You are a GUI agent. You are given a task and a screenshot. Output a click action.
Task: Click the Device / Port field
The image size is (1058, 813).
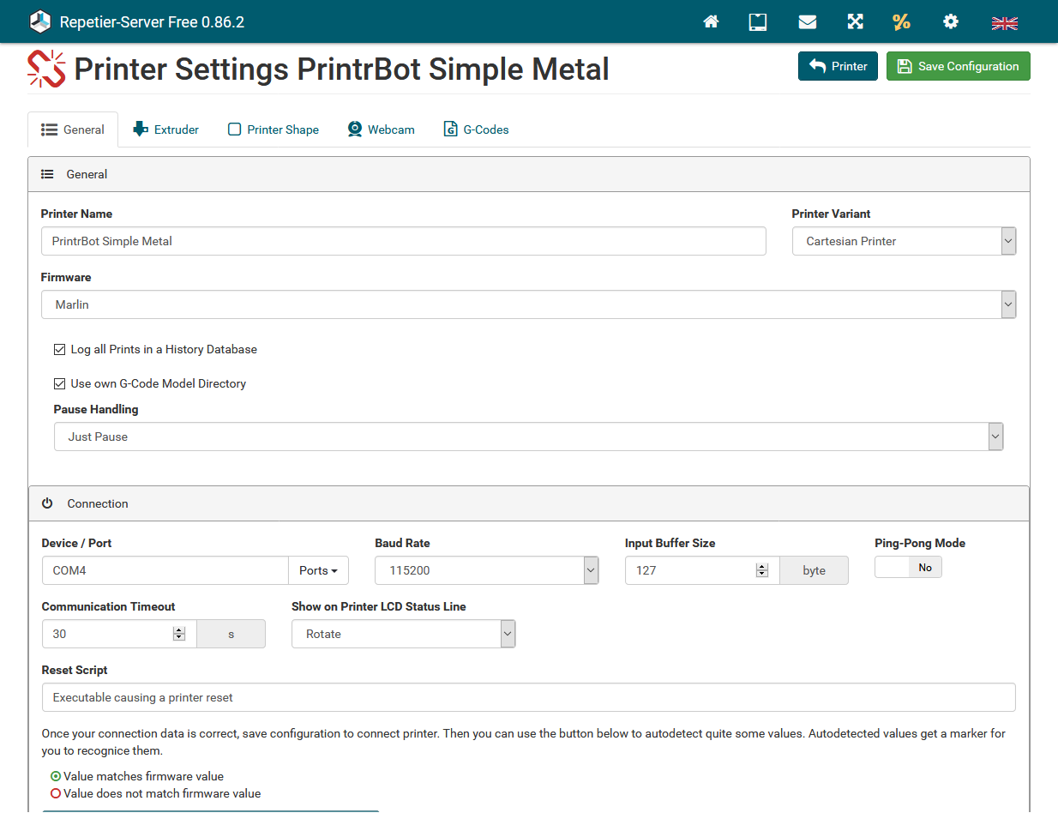click(x=165, y=570)
